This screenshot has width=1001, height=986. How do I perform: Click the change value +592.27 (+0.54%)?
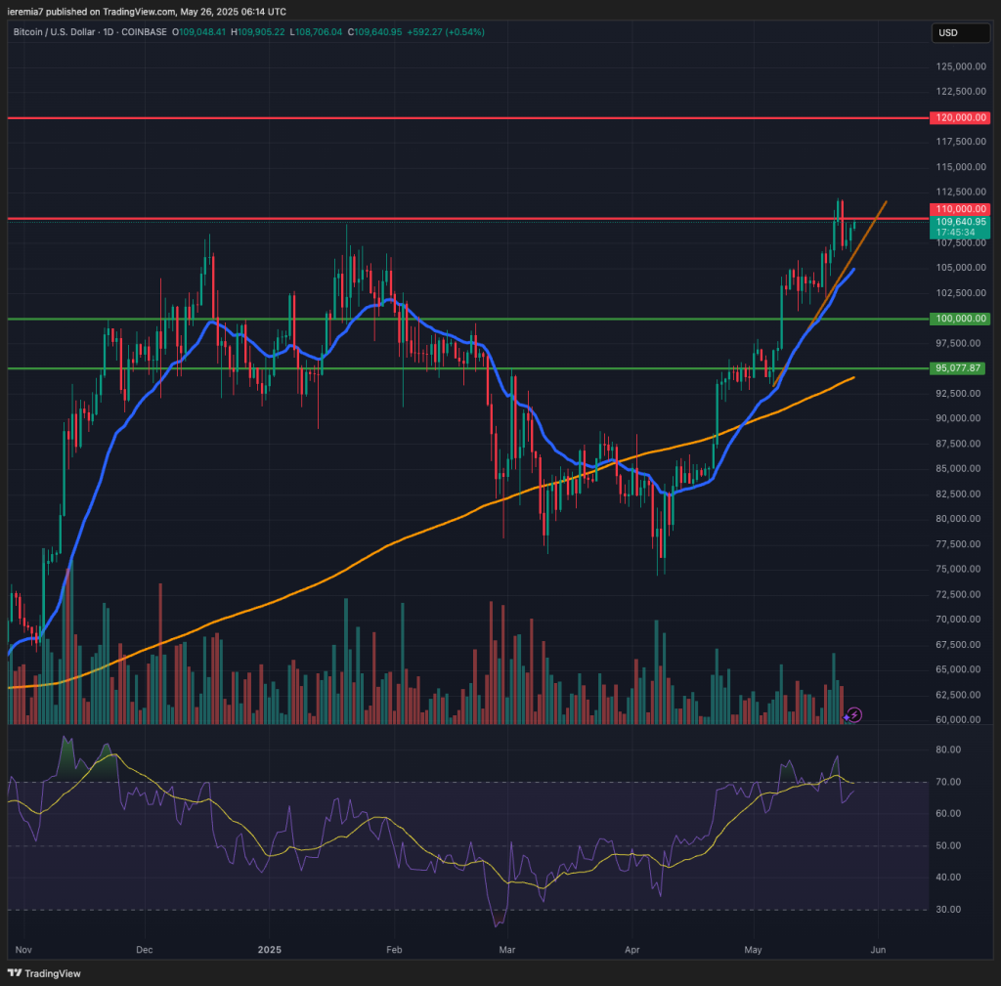coord(445,32)
